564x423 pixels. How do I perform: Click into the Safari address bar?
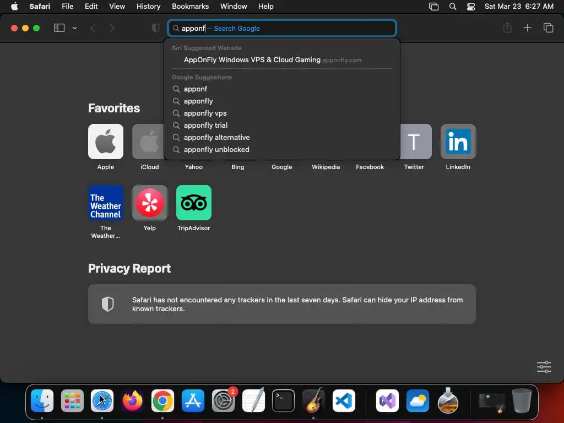pyautogui.click(x=283, y=28)
